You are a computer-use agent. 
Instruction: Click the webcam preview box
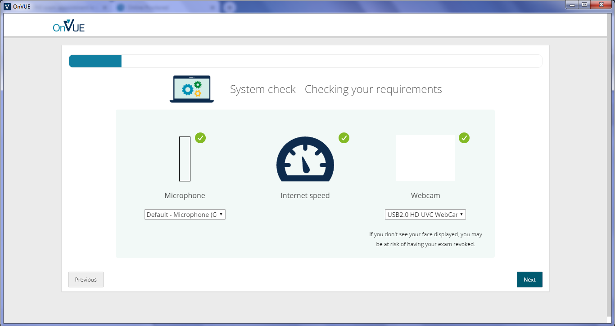point(425,158)
